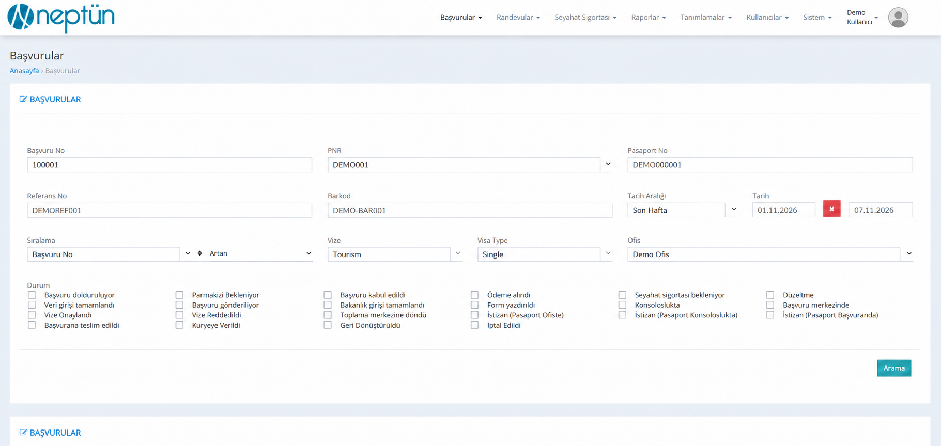
Task: Check the İptal Edildi checkbox
Action: pos(474,325)
